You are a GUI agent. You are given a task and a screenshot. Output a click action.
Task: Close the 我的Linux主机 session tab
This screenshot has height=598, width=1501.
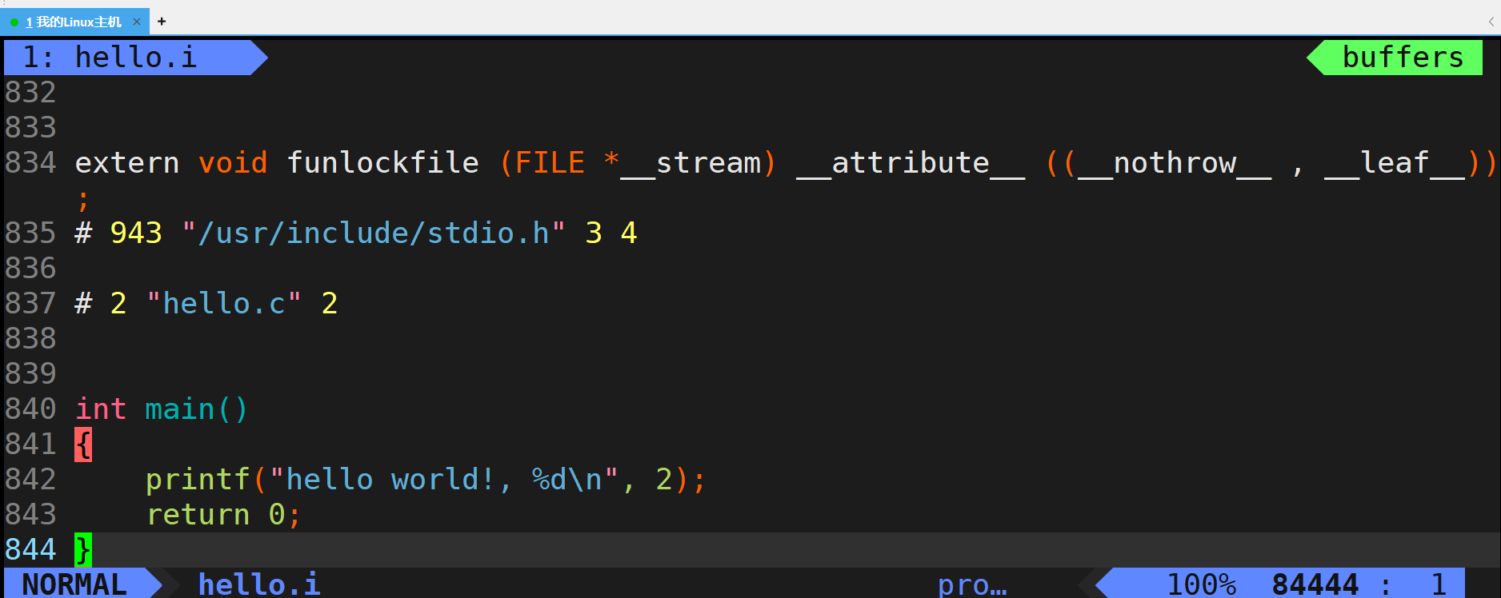(x=137, y=22)
